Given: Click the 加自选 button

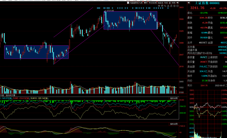Looking at the screenshot, I should [160, 3].
